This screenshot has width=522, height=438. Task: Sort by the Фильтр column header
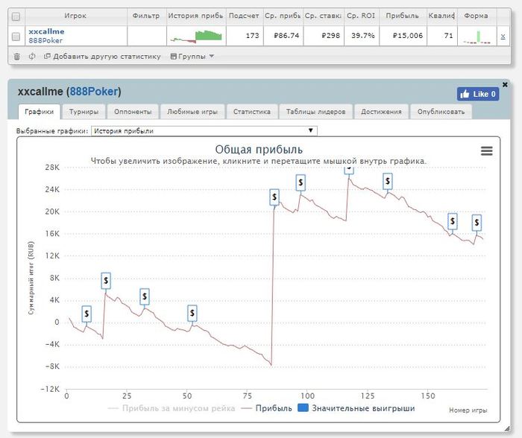(146, 16)
